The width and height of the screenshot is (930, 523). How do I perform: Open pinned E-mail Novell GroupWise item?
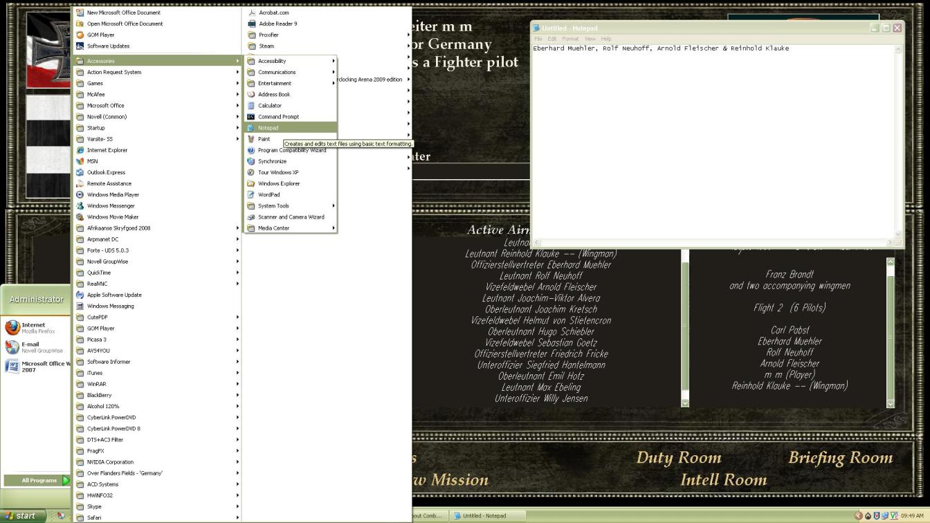click(x=36, y=347)
